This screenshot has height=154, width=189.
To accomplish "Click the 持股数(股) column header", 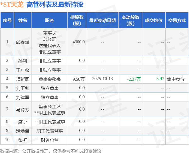I will 77,20.
